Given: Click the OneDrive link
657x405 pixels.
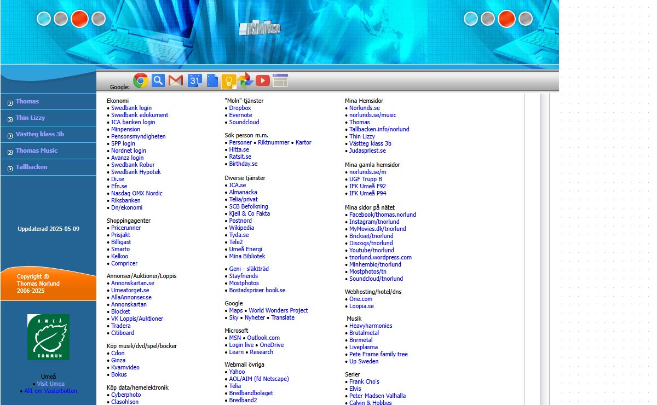Looking at the screenshot, I should (272, 345).
